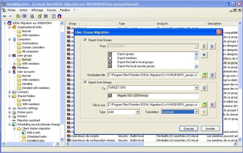Click the browse folder icon beside File to use
The image size is (243, 153).
pos(204,105)
